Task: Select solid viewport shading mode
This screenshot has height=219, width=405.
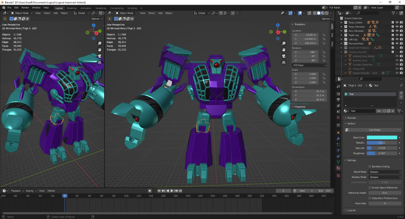Action: pyautogui.click(x=319, y=13)
